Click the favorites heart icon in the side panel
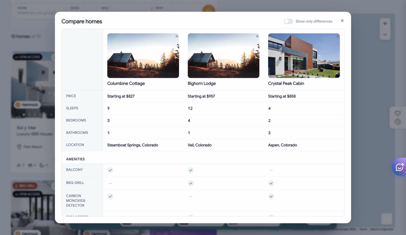The image size is (406, 235). click(x=398, y=113)
